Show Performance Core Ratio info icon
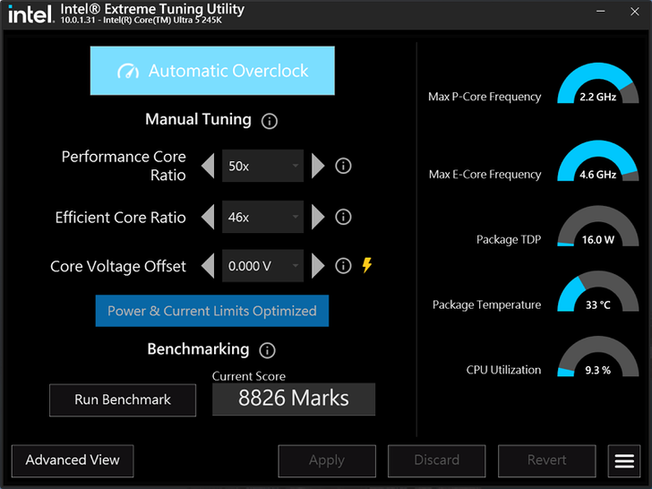The width and height of the screenshot is (652, 489). tap(343, 166)
